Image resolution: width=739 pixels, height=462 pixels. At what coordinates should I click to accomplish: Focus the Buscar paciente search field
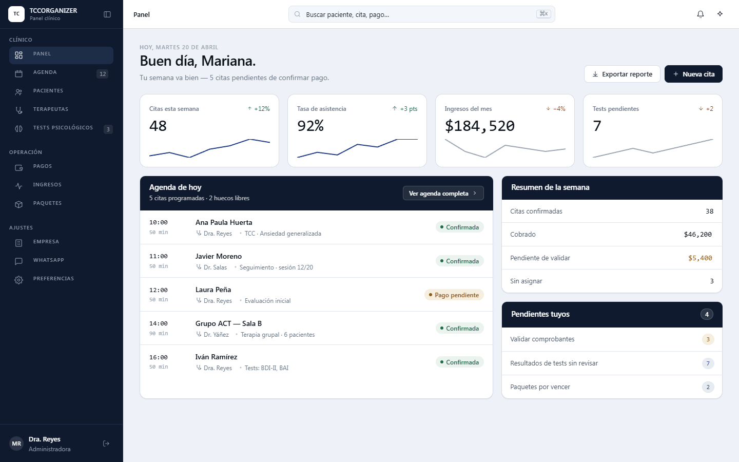pyautogui.click(x=422, y=14)
